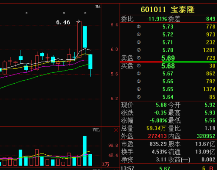217x170 pixels.
Task: Click the circled 5 sell level icon
Action: (139, 27)
